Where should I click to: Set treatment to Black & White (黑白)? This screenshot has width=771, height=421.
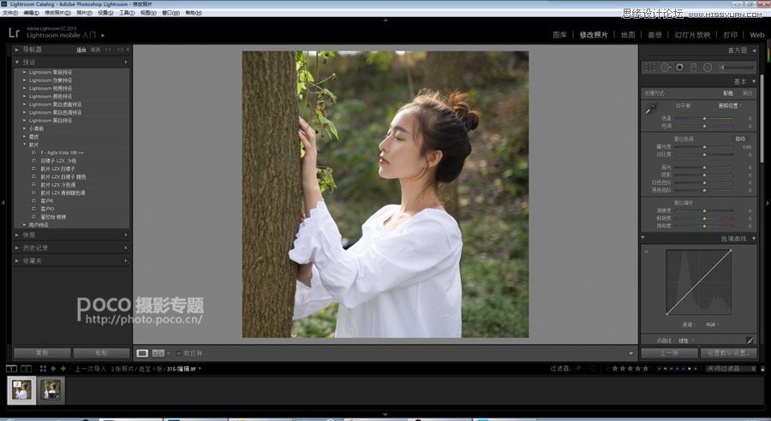click(747, 93)
